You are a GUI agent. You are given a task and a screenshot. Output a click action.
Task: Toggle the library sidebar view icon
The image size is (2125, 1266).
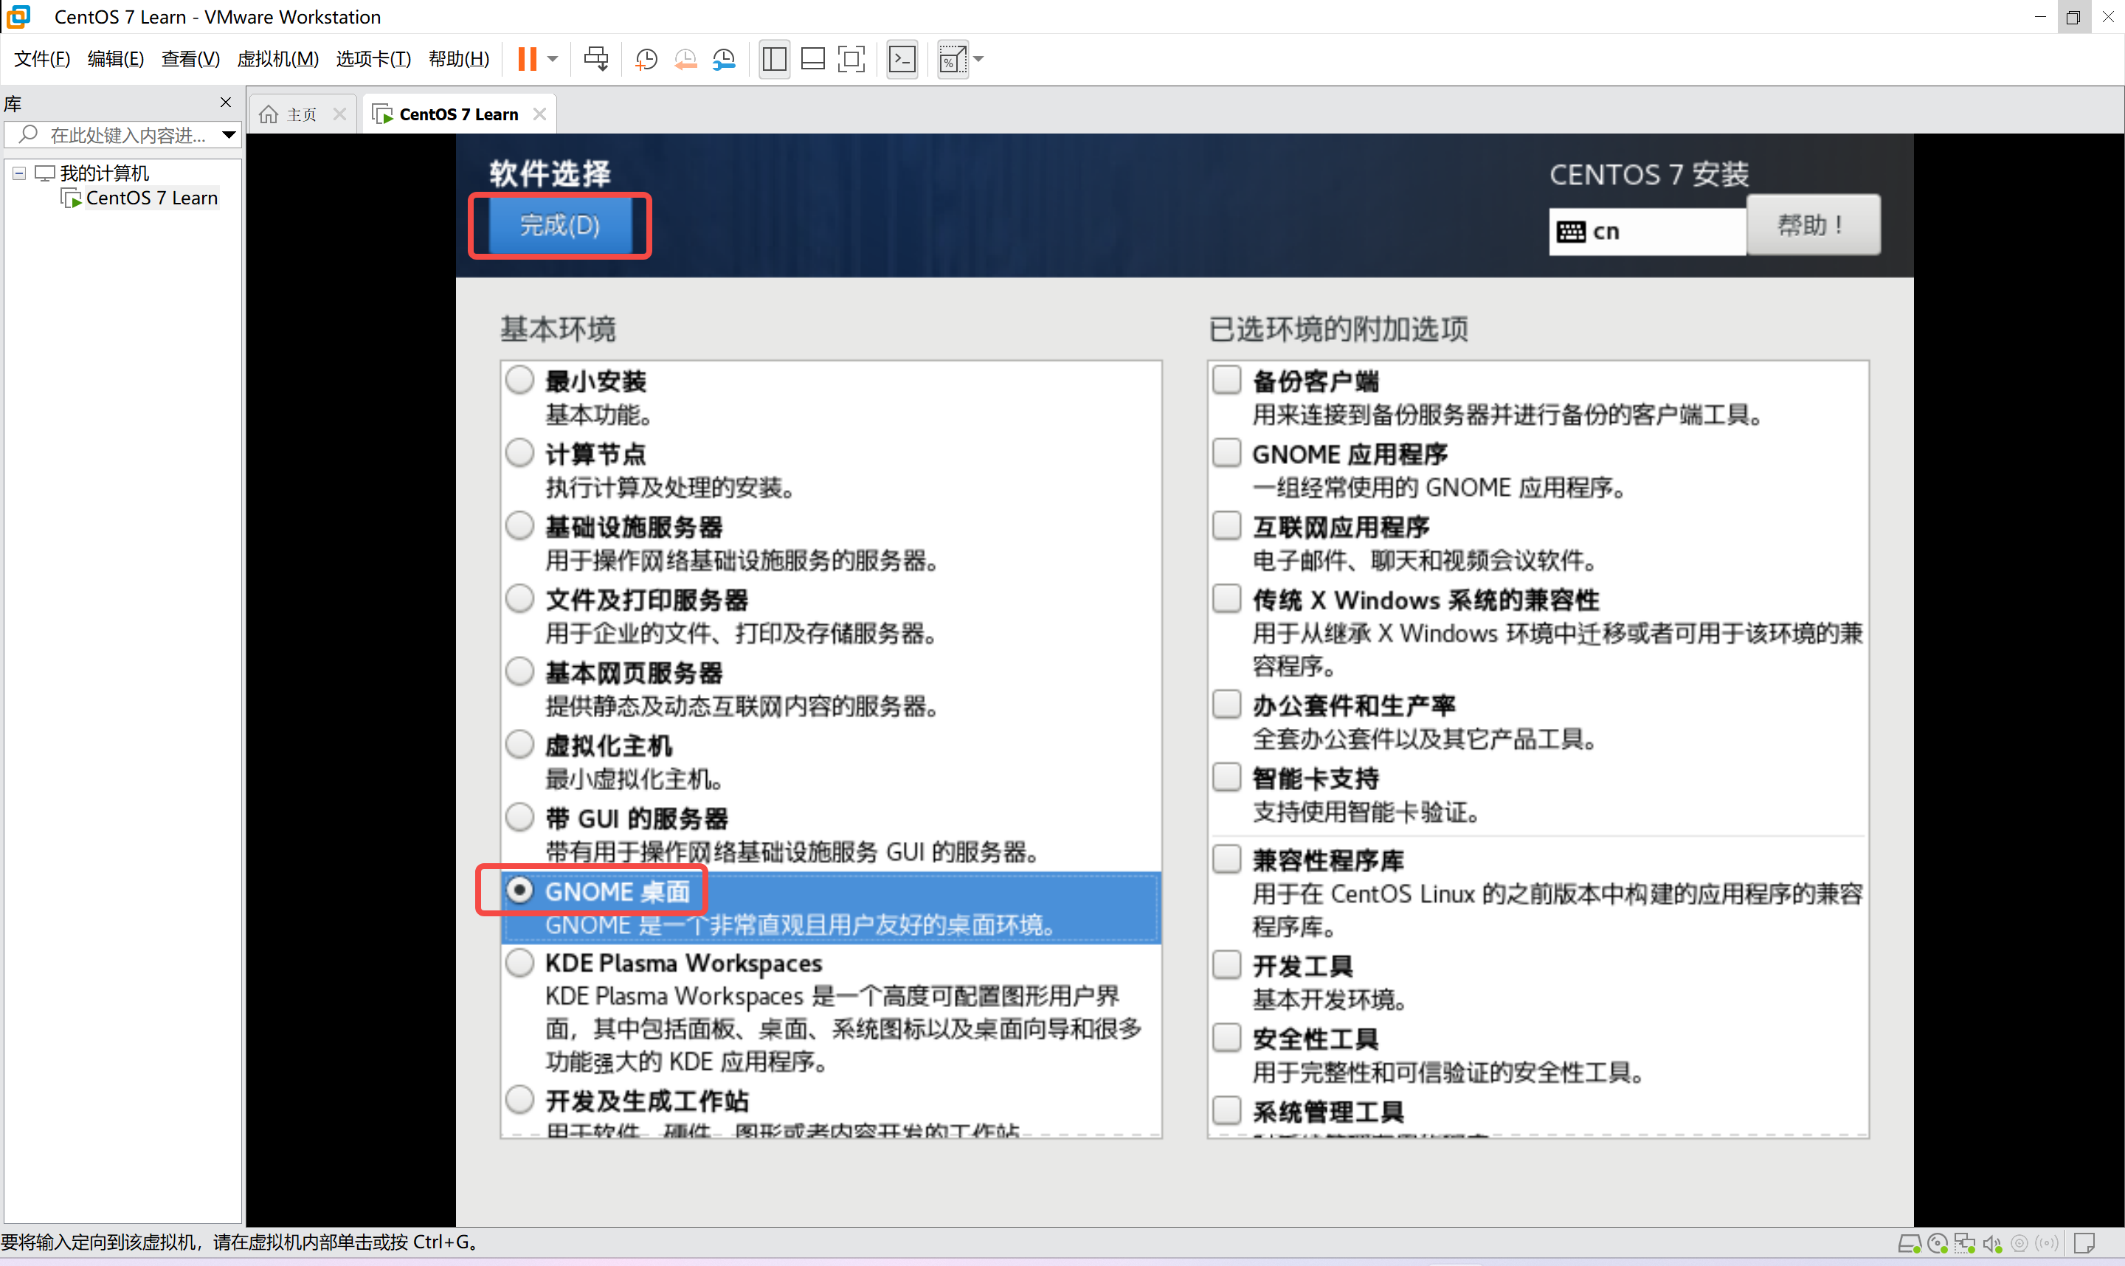click(774, 59)
